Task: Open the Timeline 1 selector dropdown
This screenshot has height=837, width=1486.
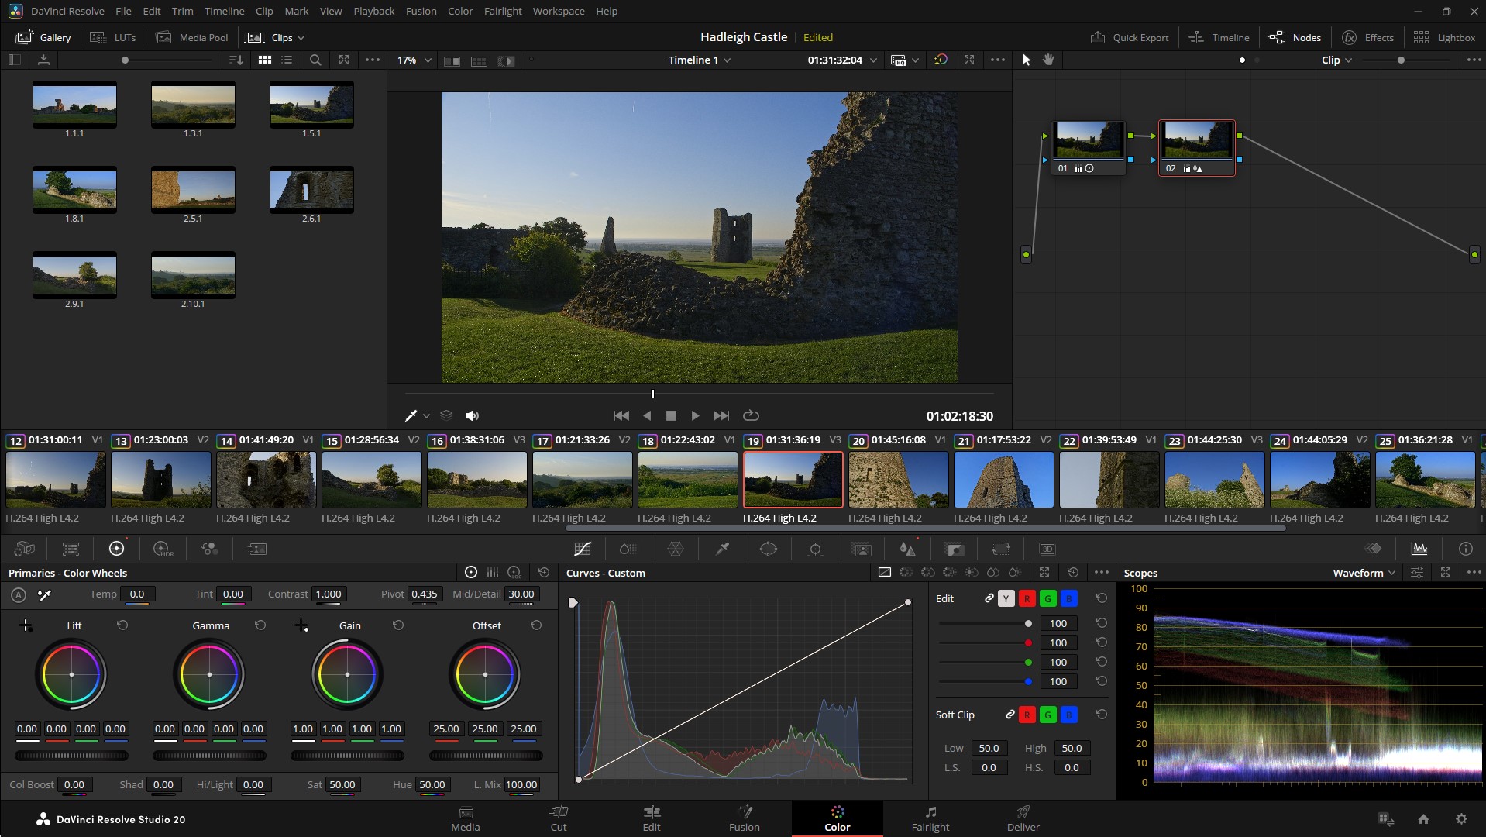Action: click(700, 60)
